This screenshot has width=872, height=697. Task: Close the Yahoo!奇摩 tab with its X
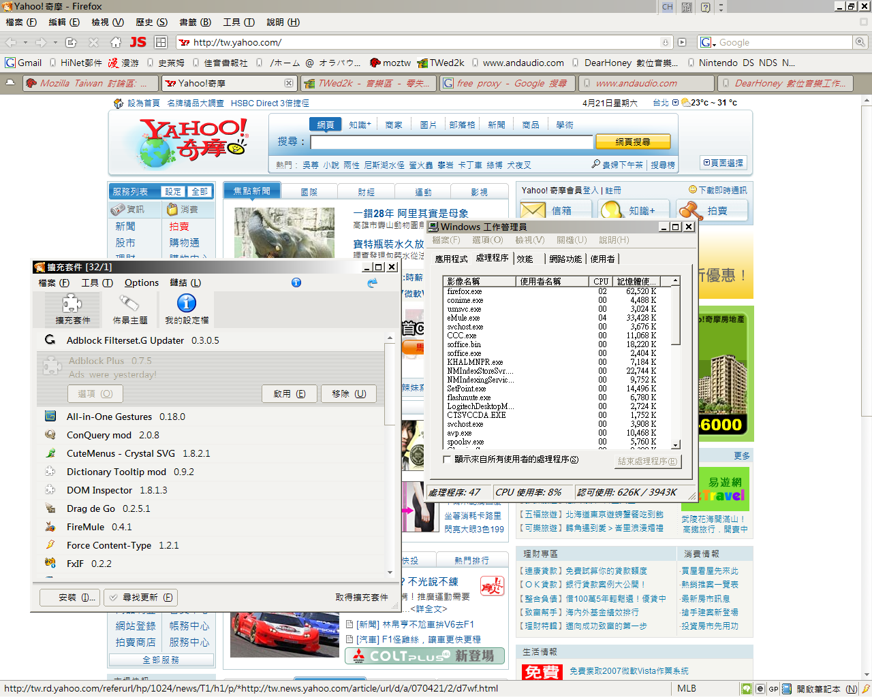[289, 83]
